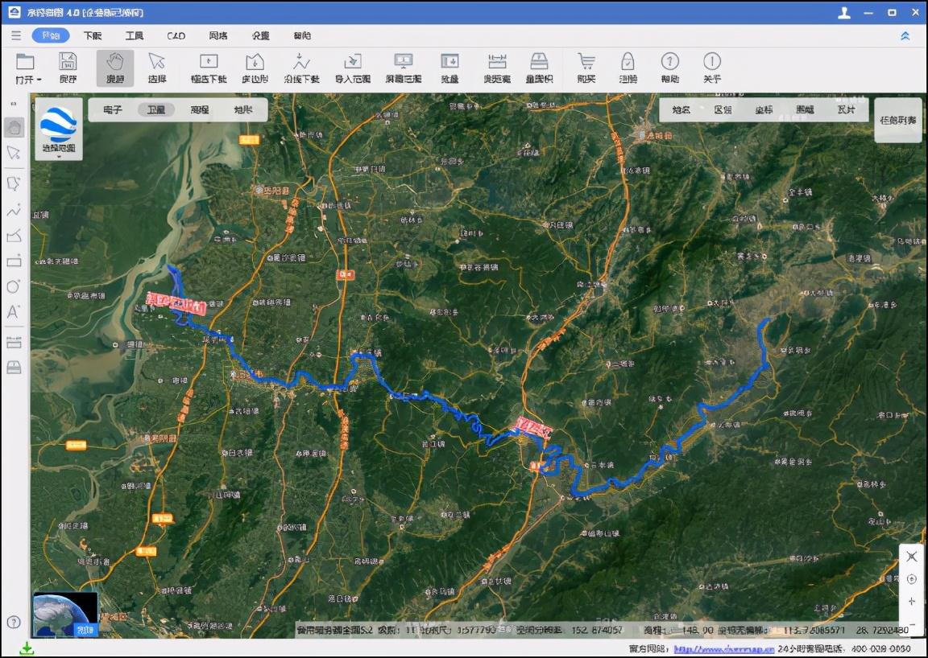
Task: Click the compass north reset control
Action: pos(911,579)
